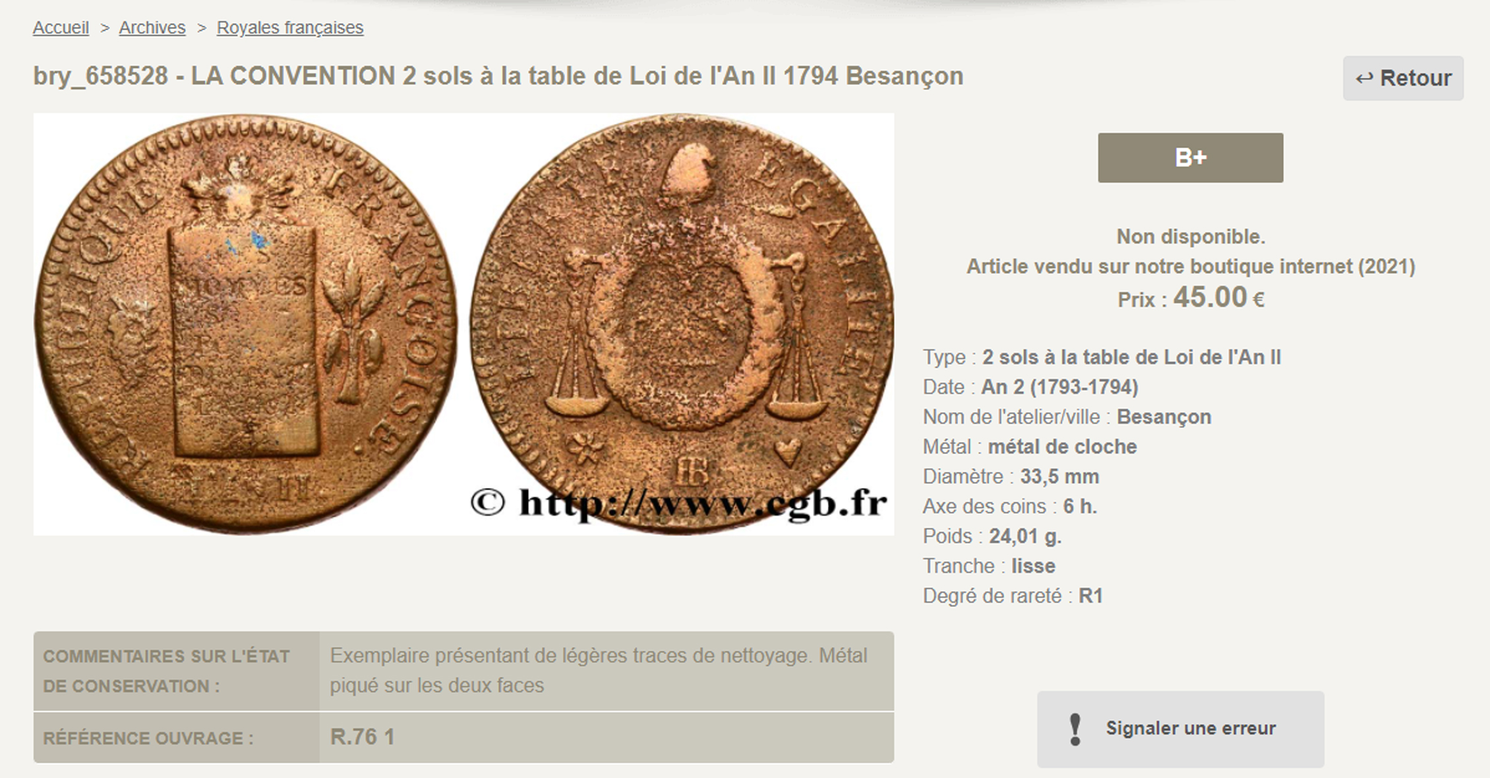Click the coin obverse image with law table
1490x778 pixels.
(245, 323)
